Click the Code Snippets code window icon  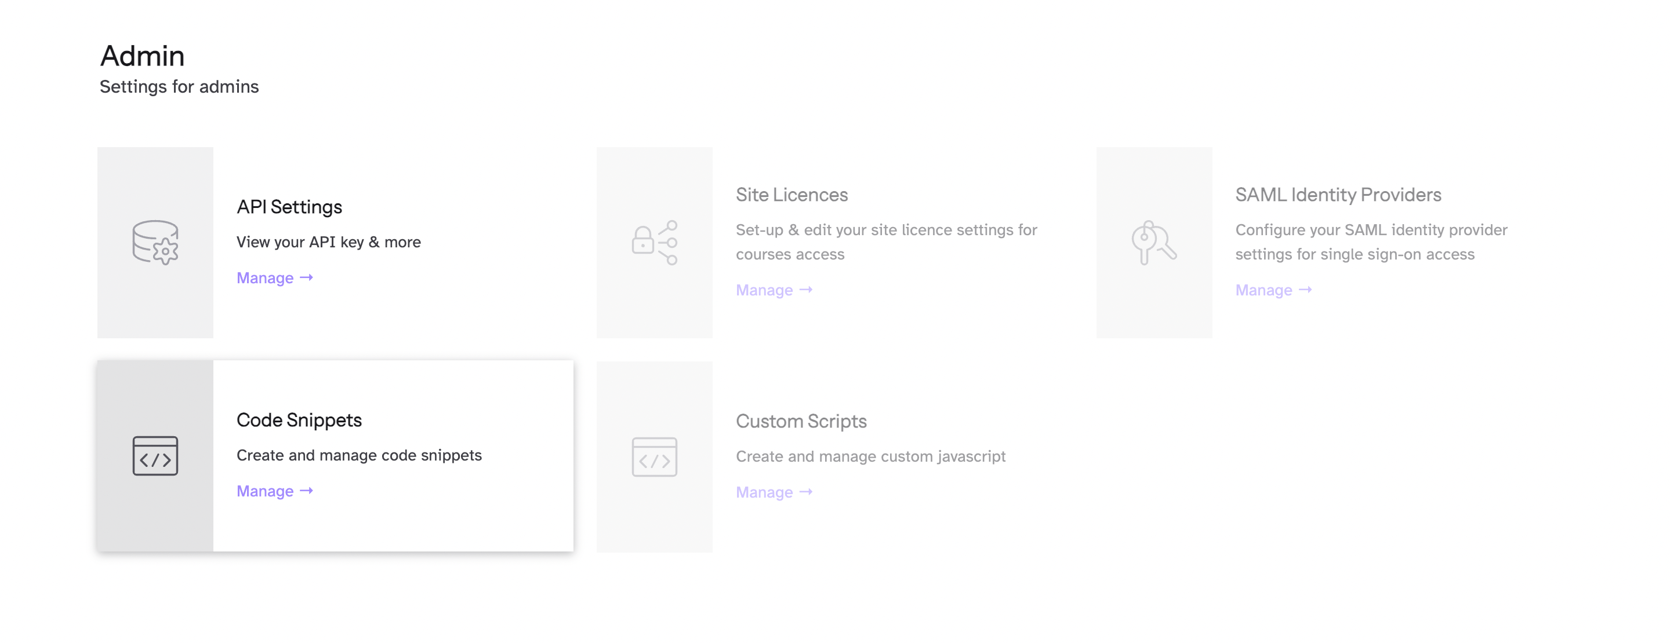155,456
